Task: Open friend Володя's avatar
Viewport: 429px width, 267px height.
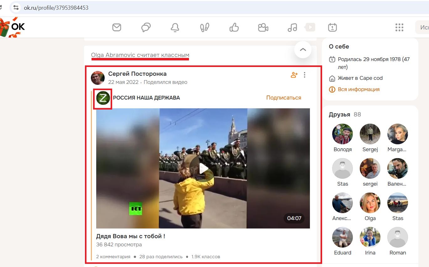Action: (x=343, y=134)
